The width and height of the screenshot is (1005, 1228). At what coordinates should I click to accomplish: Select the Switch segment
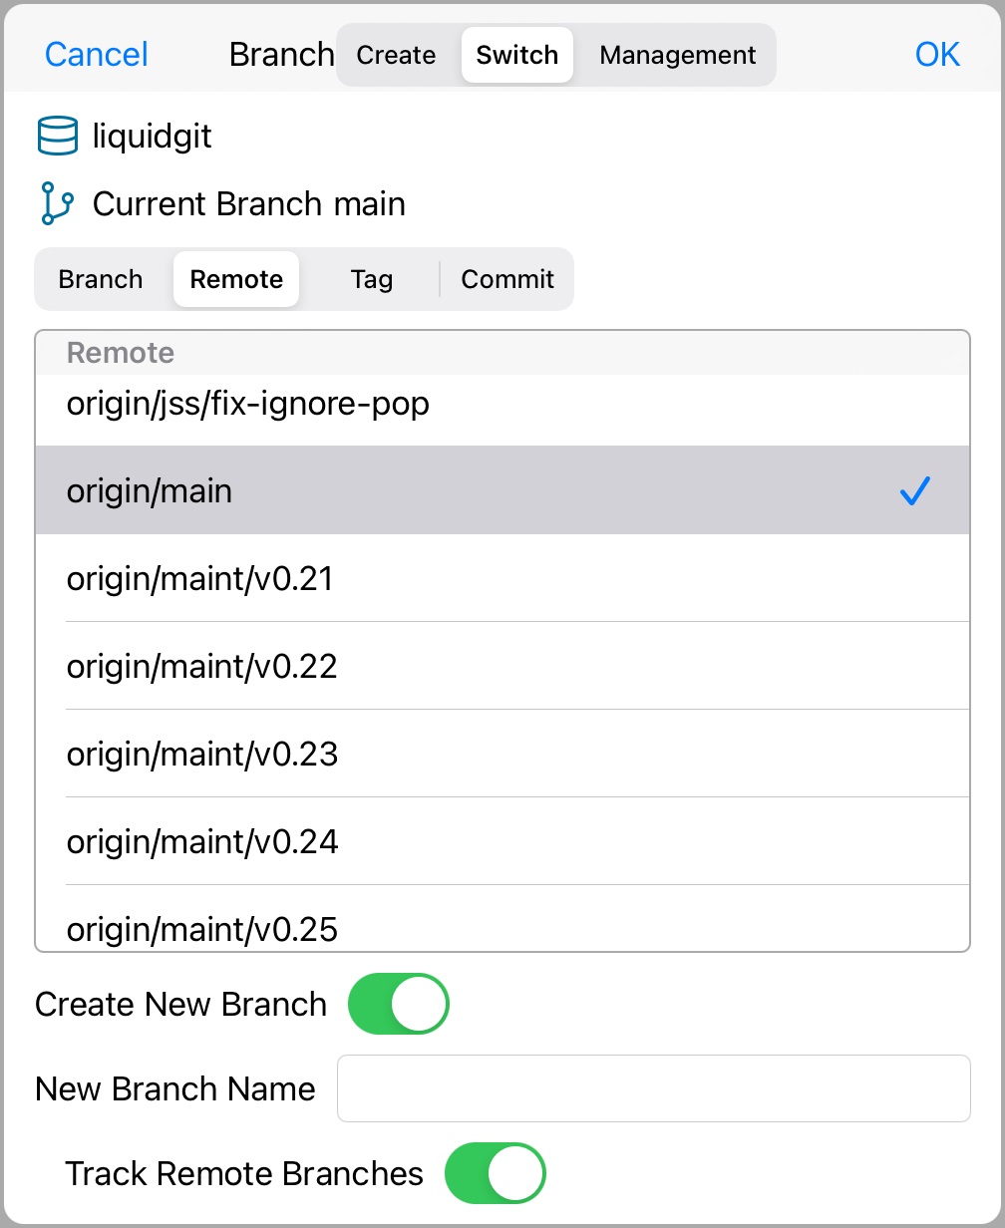[x=516, y=55]
